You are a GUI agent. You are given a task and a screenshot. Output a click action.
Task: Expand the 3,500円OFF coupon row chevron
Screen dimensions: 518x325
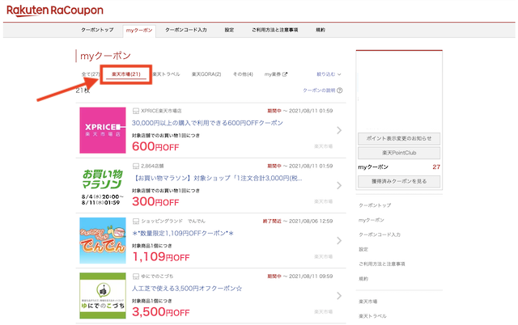339,296
